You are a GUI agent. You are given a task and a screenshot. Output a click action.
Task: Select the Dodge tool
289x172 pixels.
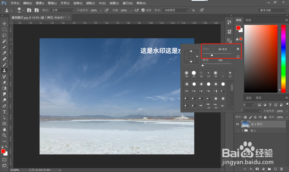pyautogui.click(x=4, y=100)
